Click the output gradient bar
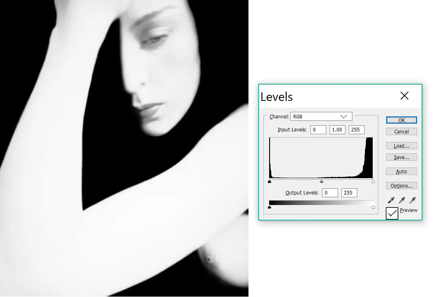Viewport: 433px width, 297px height. (321, 203)
